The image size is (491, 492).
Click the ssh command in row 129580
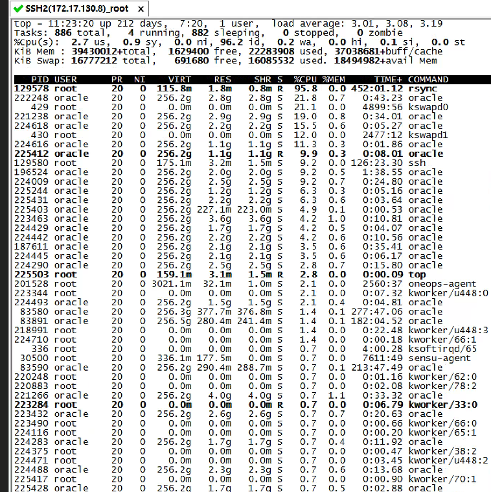417,163
